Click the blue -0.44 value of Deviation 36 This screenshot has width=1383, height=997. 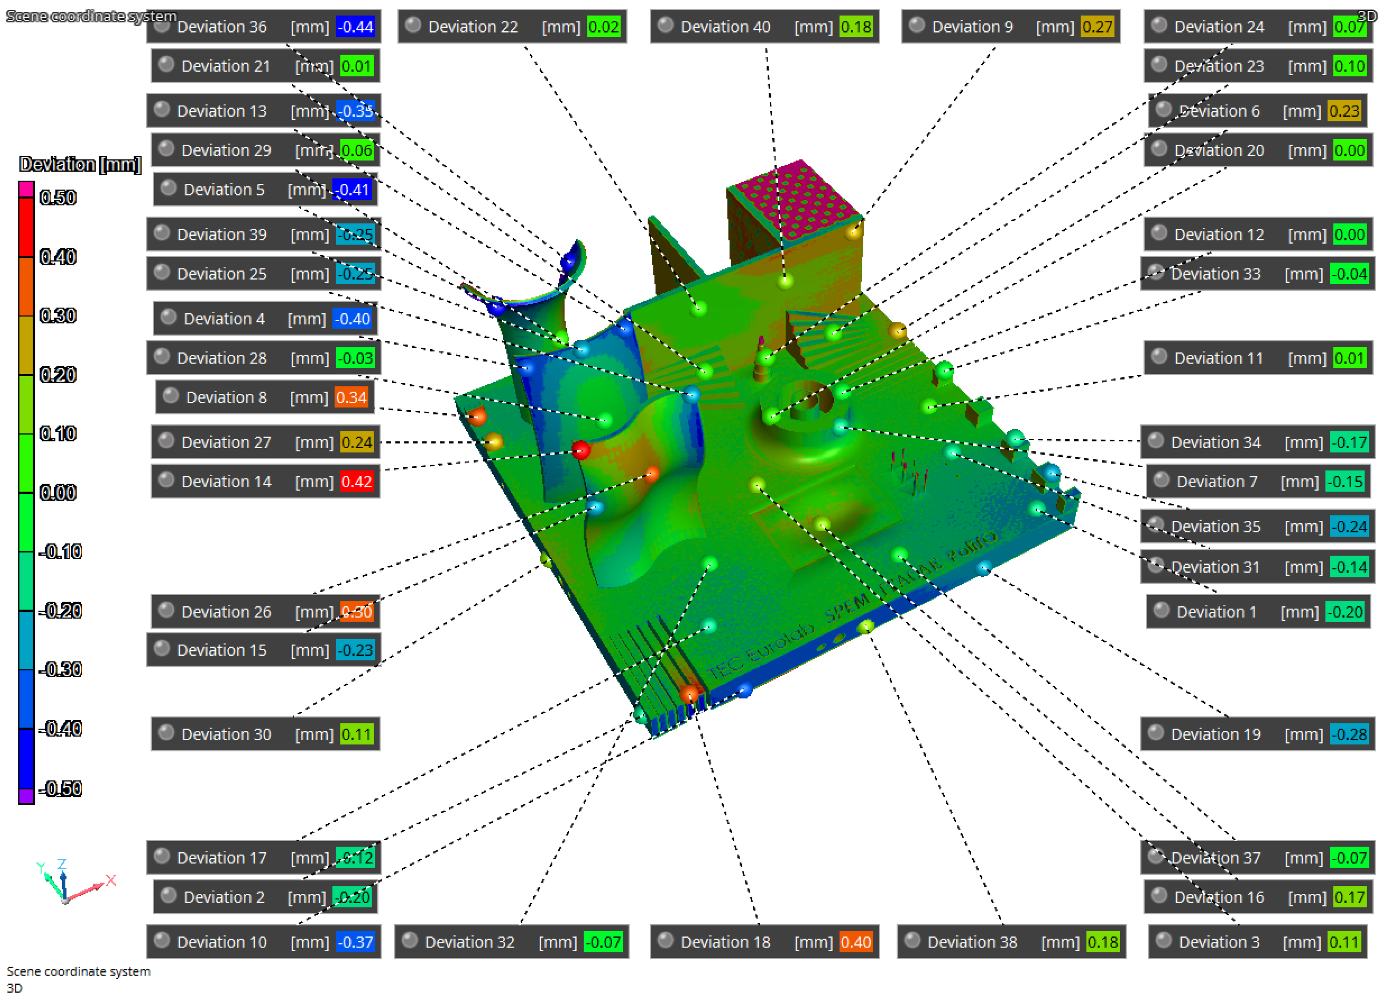355,27
